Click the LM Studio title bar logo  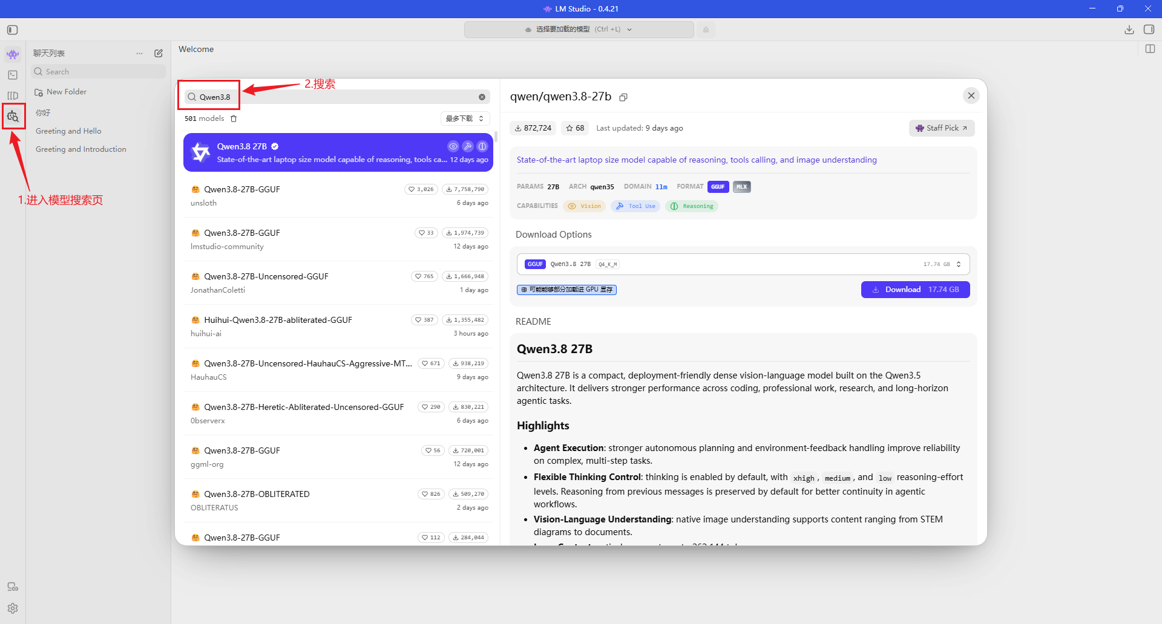(x=547, y=9)
